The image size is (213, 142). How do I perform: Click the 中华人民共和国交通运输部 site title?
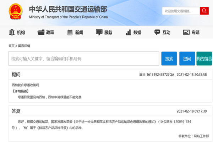(x=67, y=9)
